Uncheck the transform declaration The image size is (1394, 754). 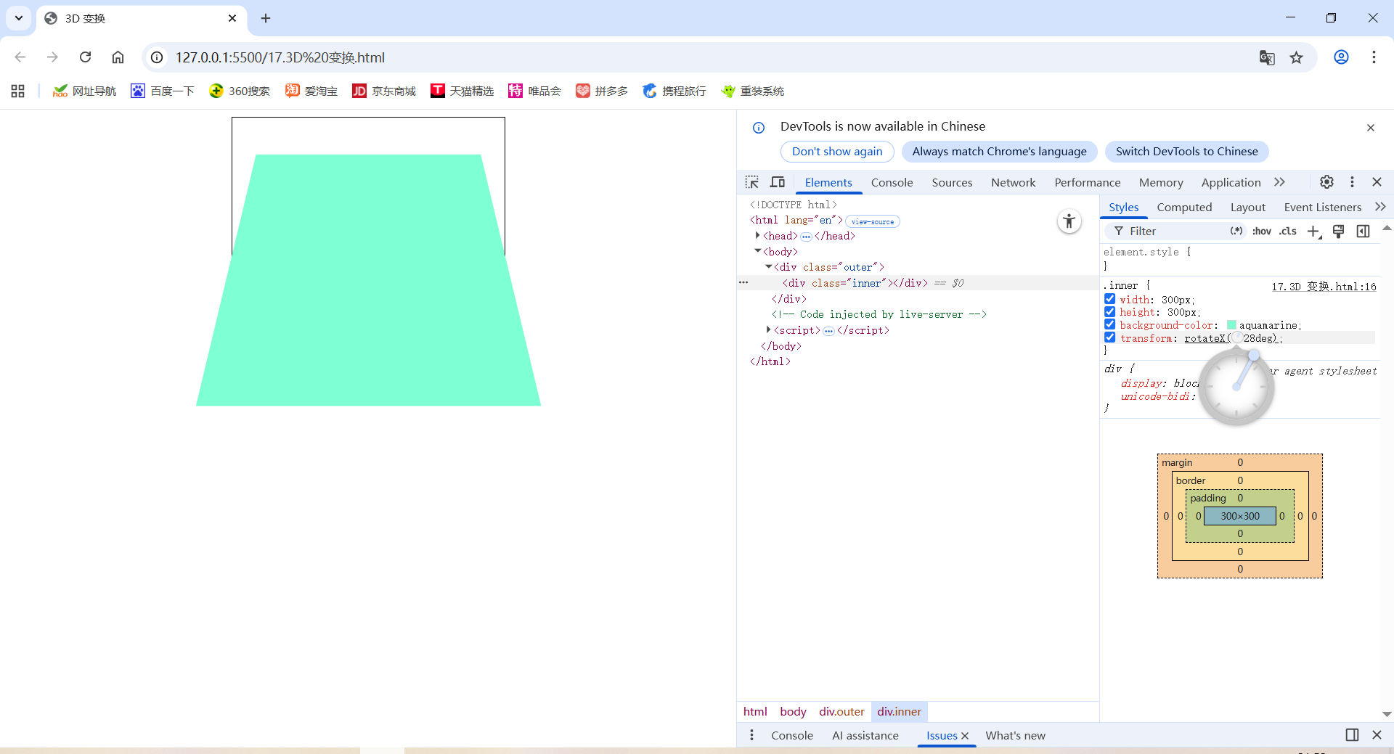1109,337
